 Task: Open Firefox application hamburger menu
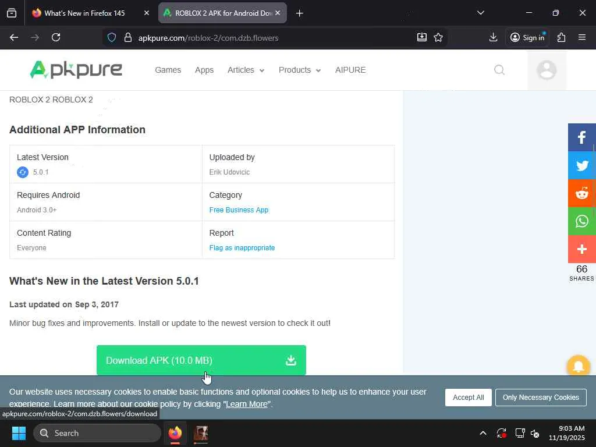[x=582, y=38]
